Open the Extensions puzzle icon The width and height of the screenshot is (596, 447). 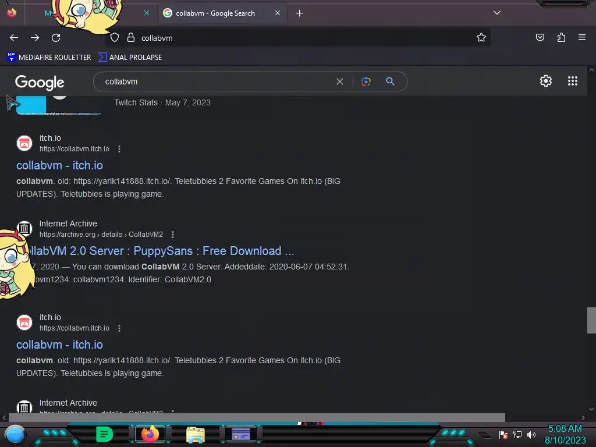click(x=561, y=37)
